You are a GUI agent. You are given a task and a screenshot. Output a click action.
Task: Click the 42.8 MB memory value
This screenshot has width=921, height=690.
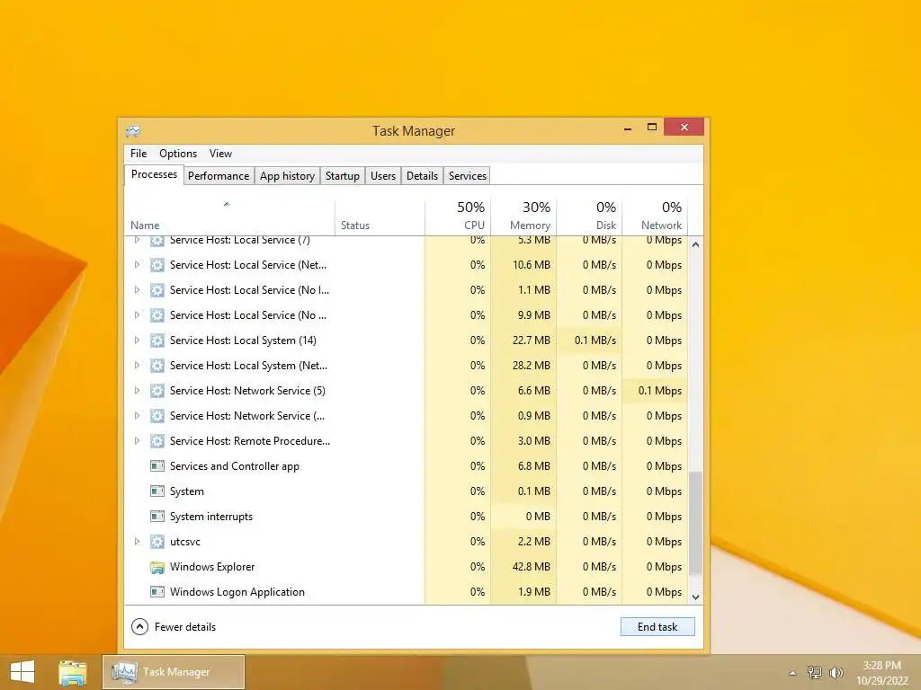pyautogui.click(x=531, y=568)
